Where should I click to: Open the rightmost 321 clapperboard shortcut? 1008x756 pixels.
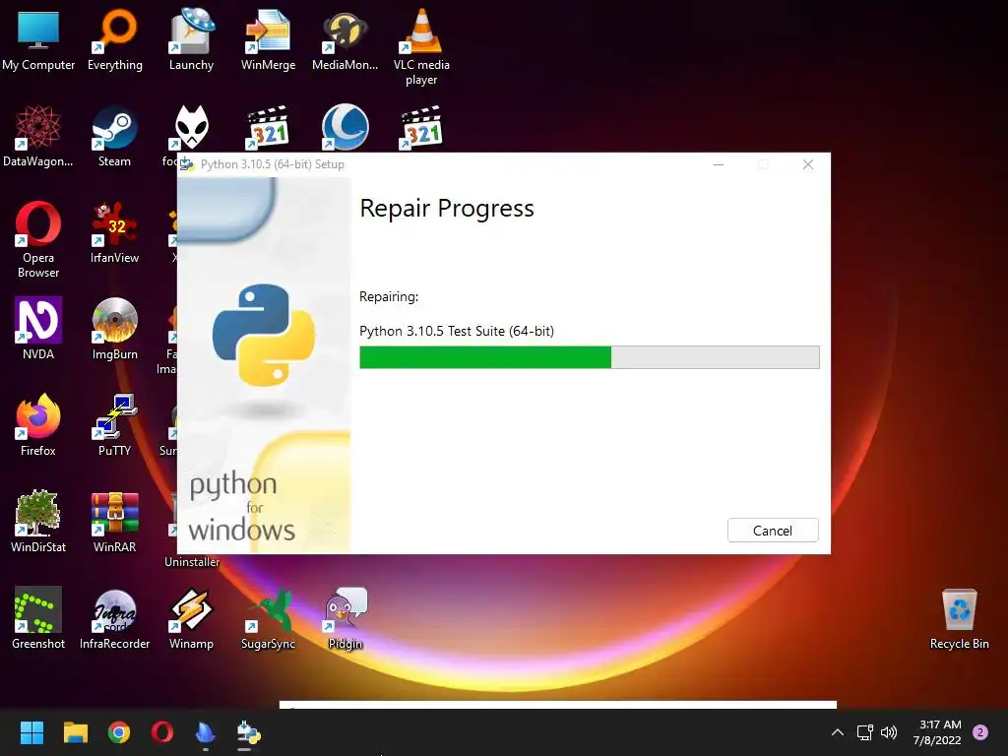click(421, 127)
